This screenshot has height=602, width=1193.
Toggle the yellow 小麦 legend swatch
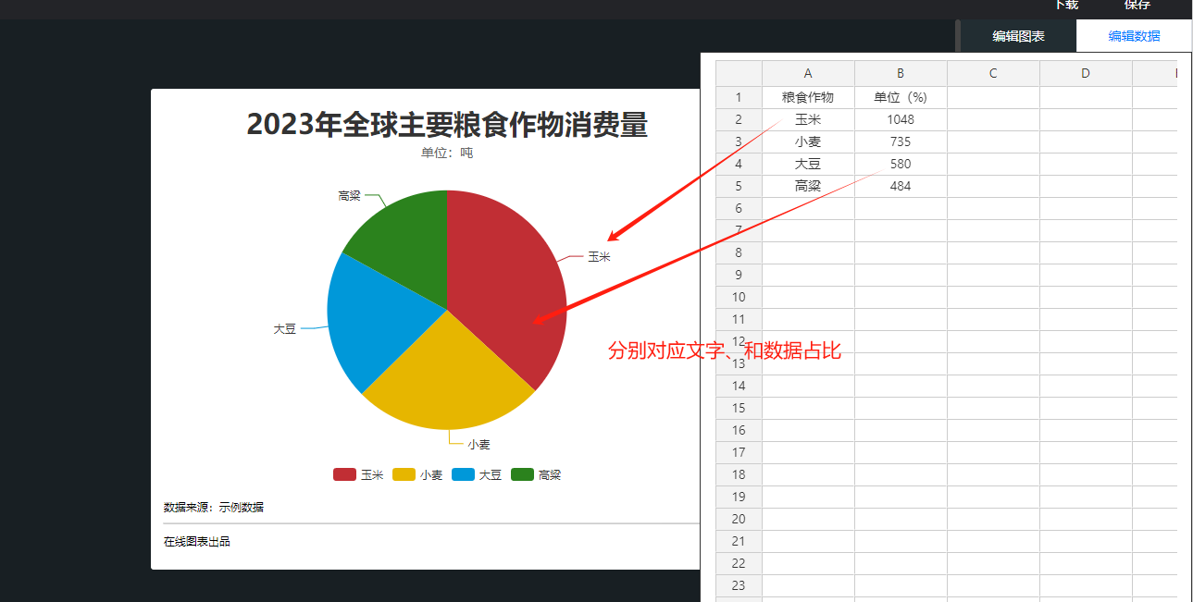tap(404, 474)
